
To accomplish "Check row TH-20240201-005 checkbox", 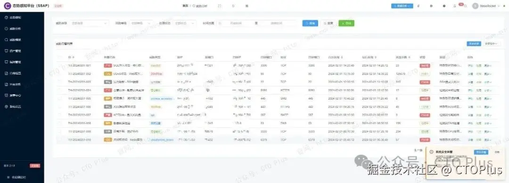I will [59, 98].
